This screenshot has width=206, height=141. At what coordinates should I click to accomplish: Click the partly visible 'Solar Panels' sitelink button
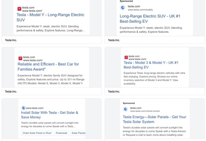point(78,133)
